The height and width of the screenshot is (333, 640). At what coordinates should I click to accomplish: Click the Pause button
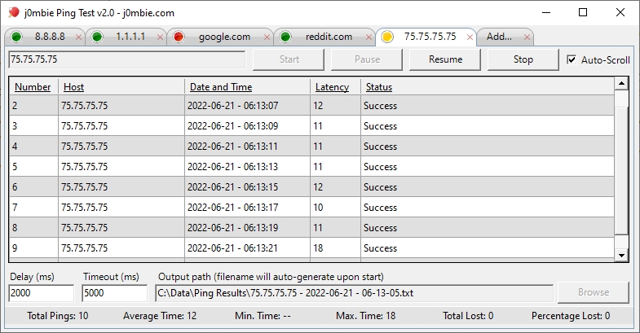367,59
